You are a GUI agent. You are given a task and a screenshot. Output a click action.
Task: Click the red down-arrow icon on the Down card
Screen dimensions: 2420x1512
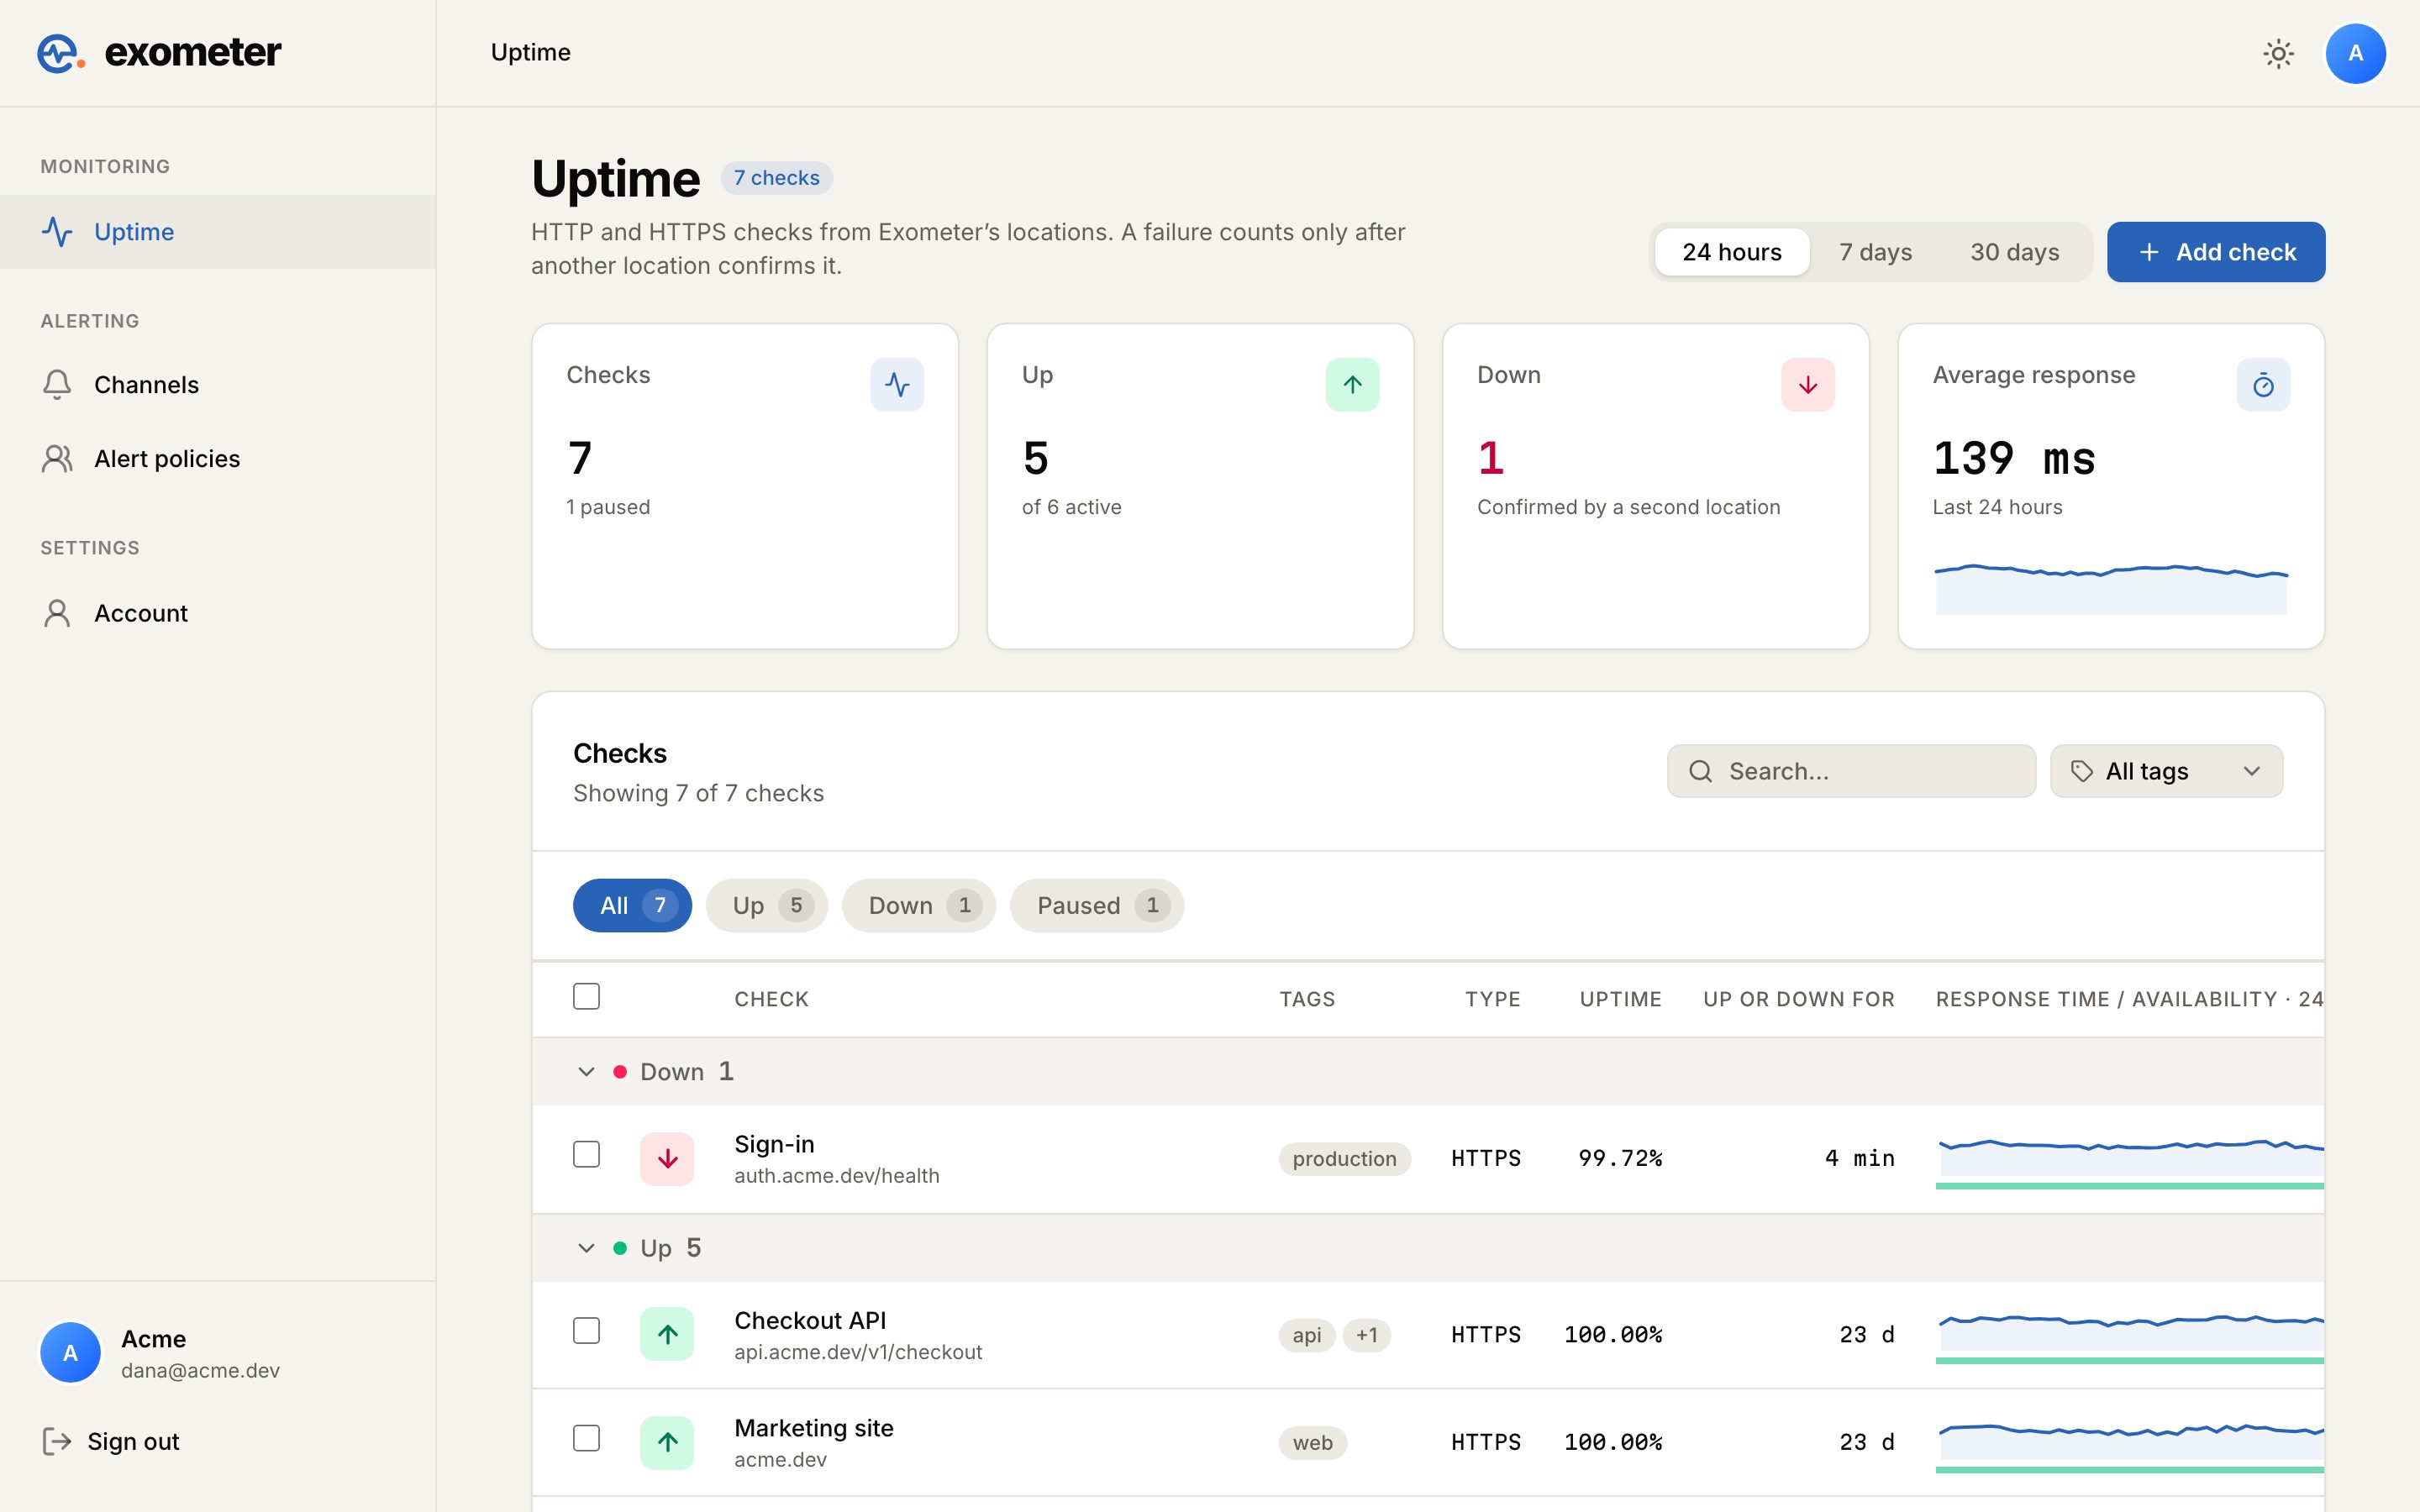point(1808,385)
